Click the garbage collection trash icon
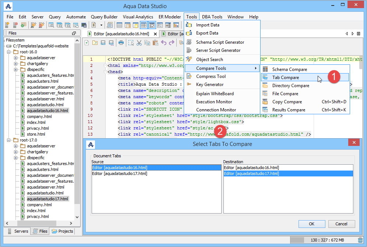The width and height of the screenshot is (367, 247). (x=360, y=240)
